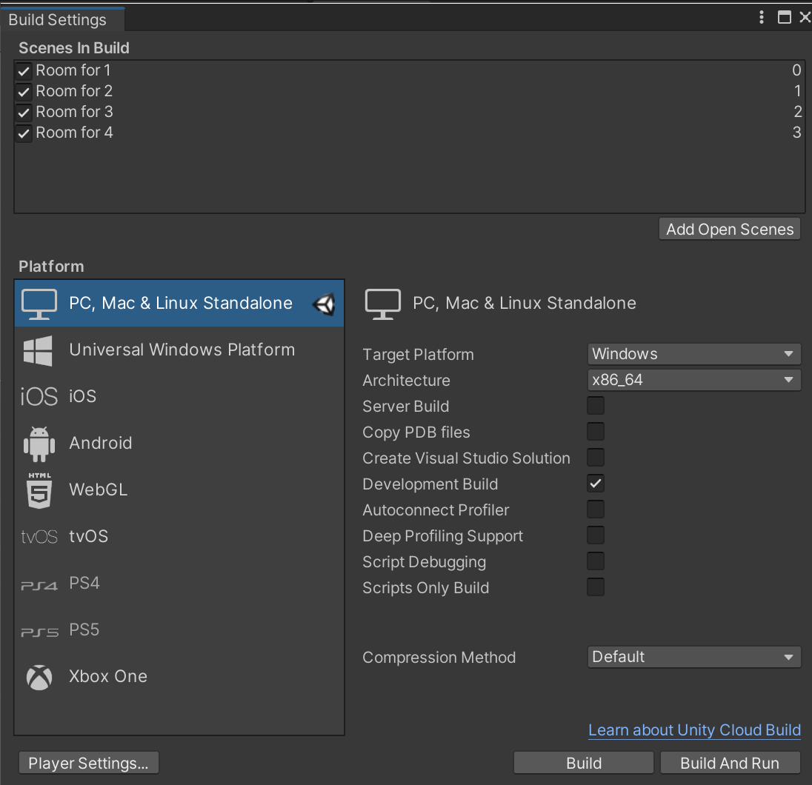Click the Development Build label
This screenshot has width=812, height=785.
tap(430, 484)
